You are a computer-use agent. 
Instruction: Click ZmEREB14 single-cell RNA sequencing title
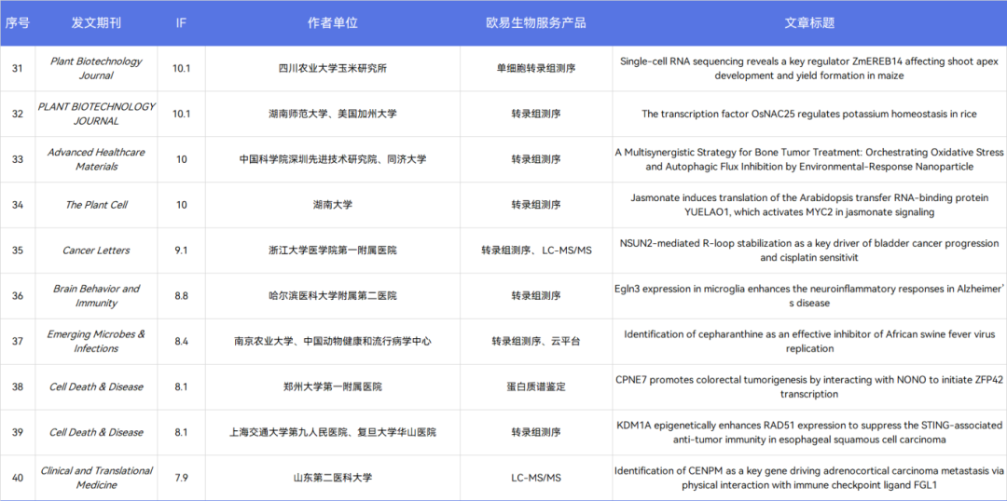pyautogui.click(x=809, y=69)
